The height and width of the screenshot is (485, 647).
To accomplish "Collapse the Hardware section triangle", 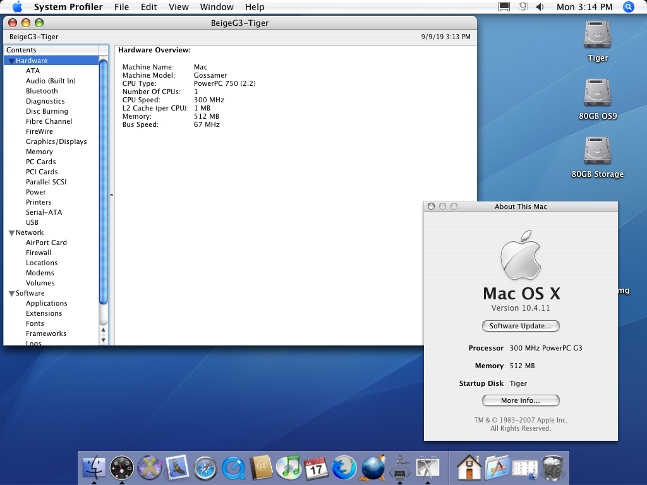I will coord(11,61).
